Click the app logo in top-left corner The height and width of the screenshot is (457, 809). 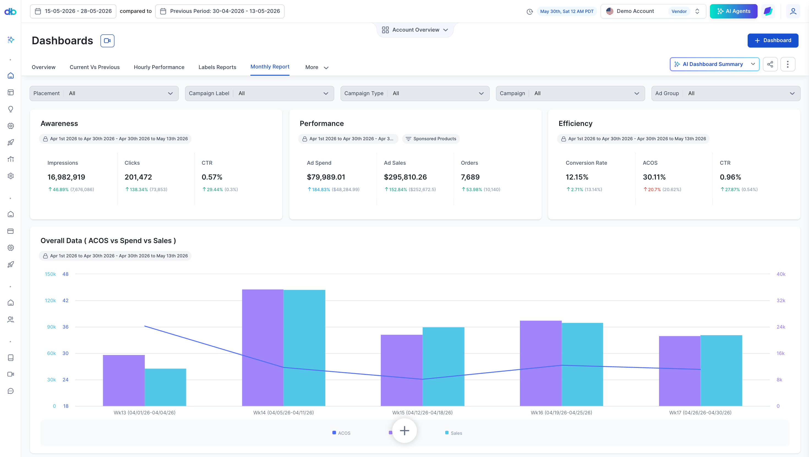10,11
